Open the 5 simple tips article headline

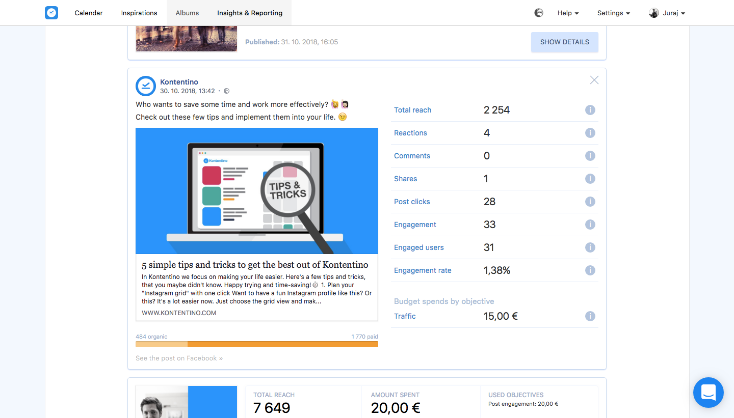coord(255,265)
